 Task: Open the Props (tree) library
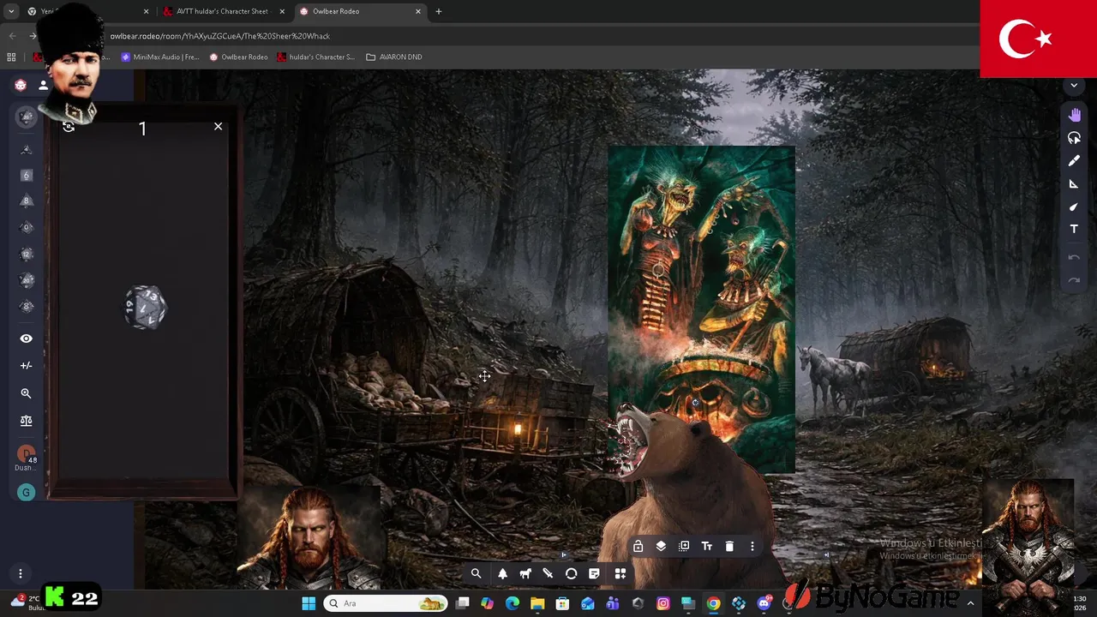[x=503, y=574]
